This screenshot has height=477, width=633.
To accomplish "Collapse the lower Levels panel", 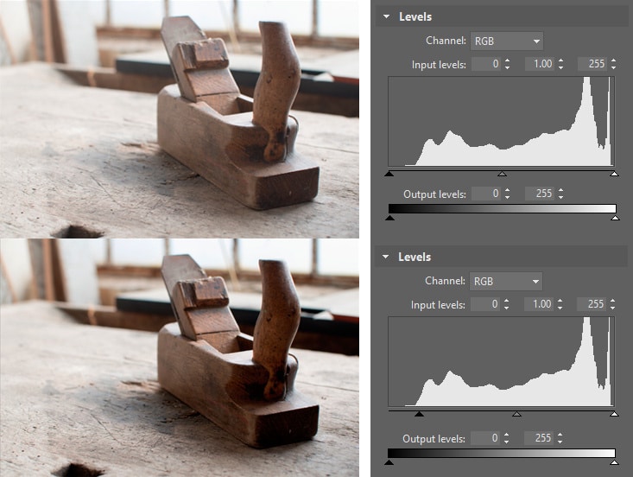I will click(x=385, y=257).
